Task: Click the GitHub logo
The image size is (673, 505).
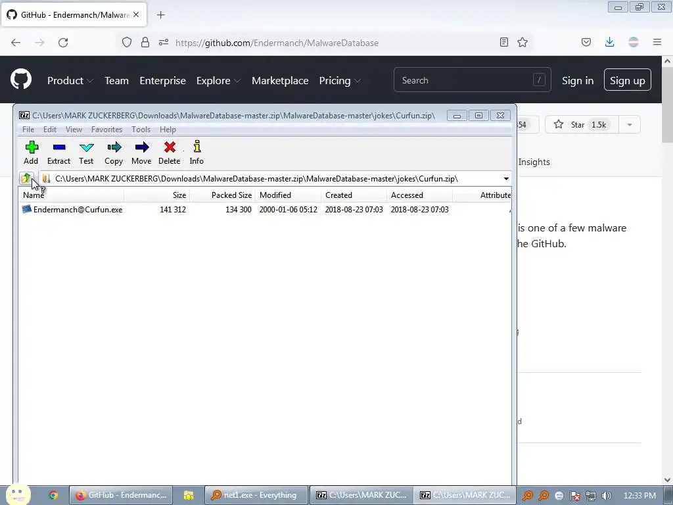Action: point(20,79)
